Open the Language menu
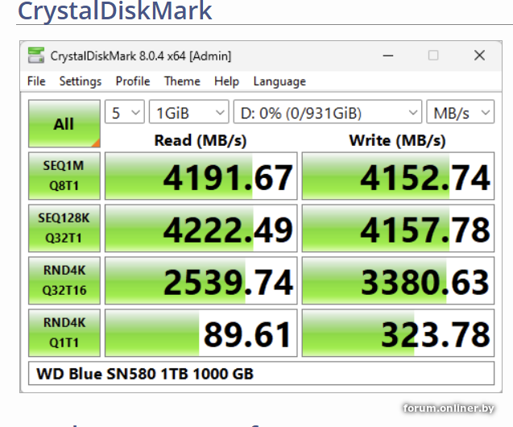 point(279,81)
